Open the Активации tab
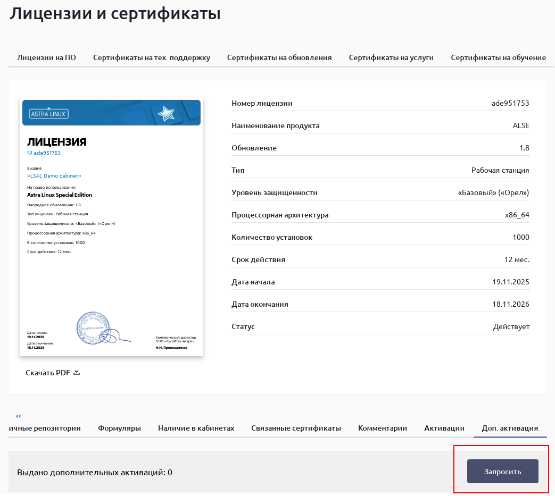The image size is (555, 496). (444, 428)
